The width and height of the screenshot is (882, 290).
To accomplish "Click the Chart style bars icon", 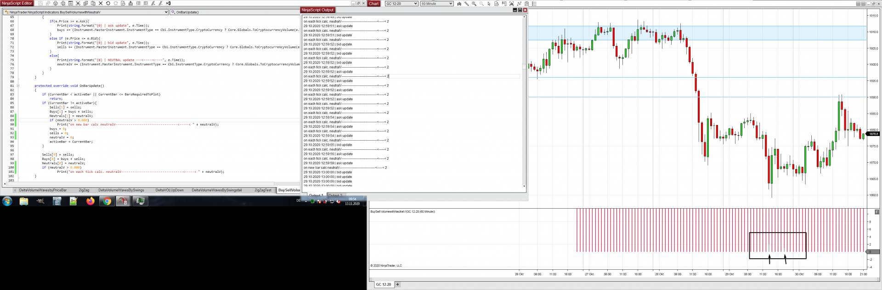I will click(459, 4).
